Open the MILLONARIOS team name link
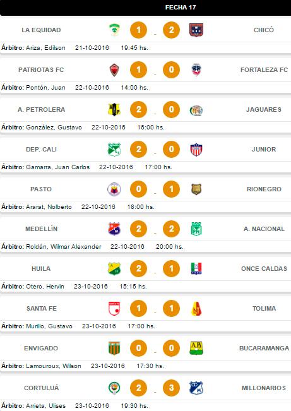This screenshot has height=411, width=291. pyautogui.click(x=264, y=388)
